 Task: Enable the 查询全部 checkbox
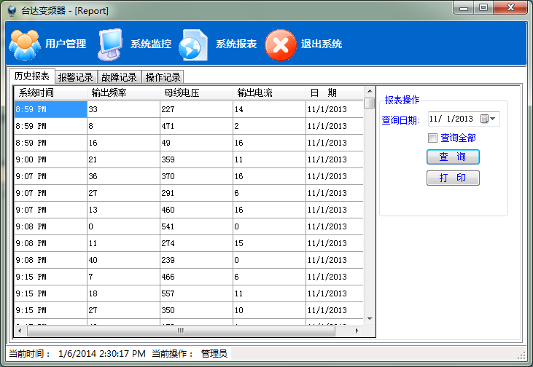(433, 138)
